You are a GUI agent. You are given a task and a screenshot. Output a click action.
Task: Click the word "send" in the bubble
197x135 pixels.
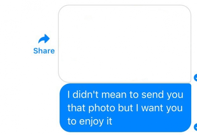click(153, 94)
